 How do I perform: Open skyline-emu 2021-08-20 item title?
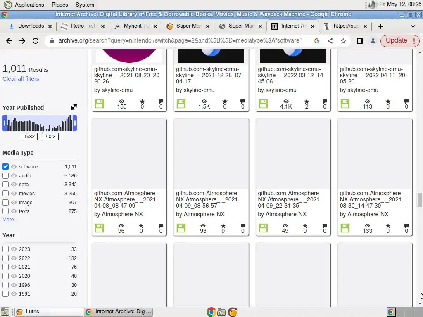[x=127, y=75]
